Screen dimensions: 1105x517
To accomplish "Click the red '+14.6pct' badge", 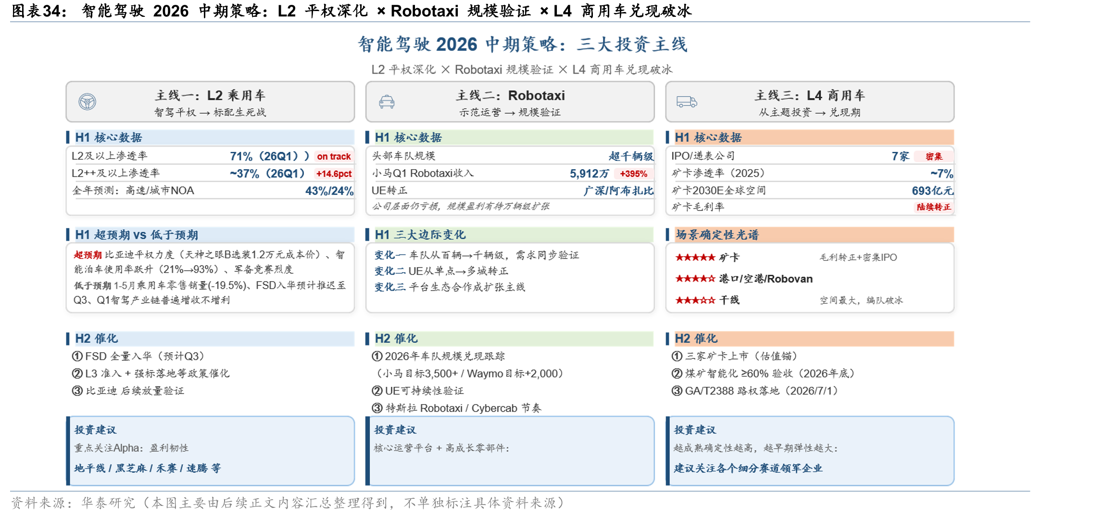I will (334, 174).
